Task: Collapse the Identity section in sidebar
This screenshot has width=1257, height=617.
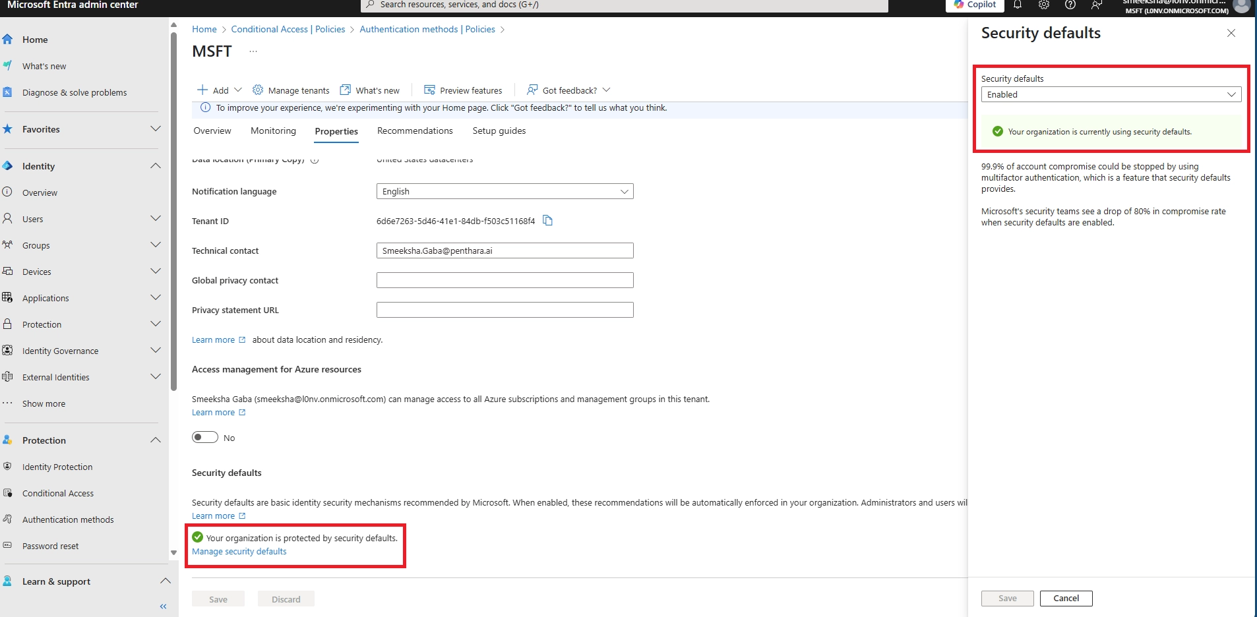Action: pyautogui.click(x=155, y=166)
